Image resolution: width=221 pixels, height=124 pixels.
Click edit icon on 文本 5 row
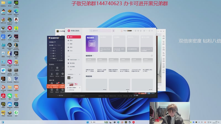pos(61,48)
